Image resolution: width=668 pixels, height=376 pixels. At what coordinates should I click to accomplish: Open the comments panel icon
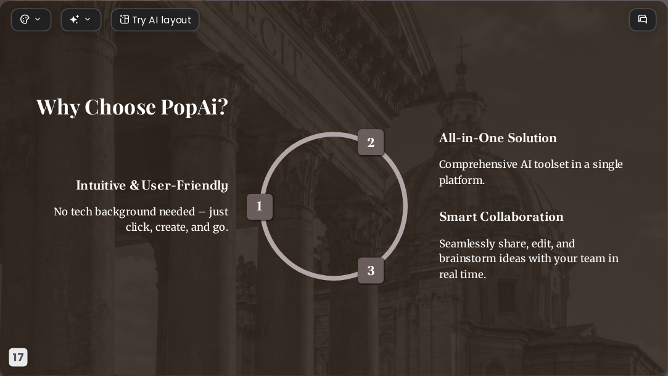click(643, 20)
